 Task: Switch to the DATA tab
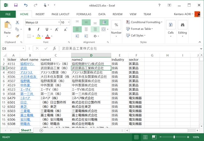coord(102,14)
